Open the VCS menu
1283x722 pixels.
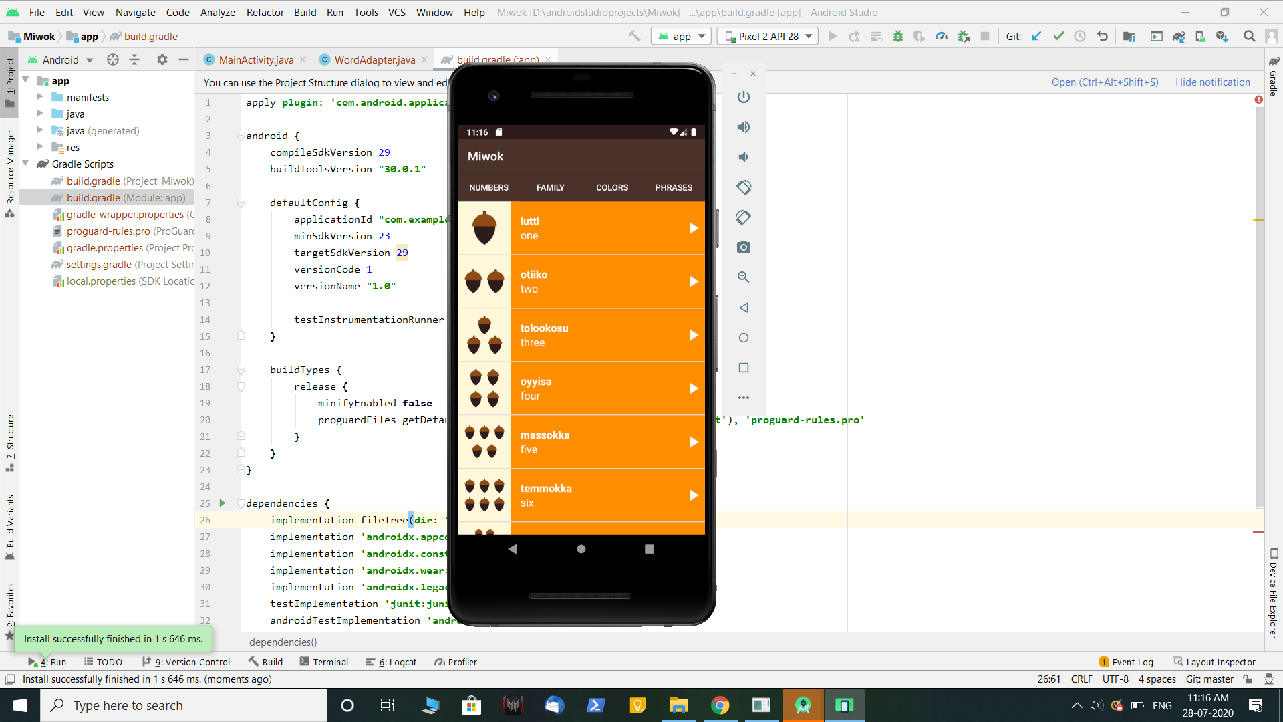point(396,12)
